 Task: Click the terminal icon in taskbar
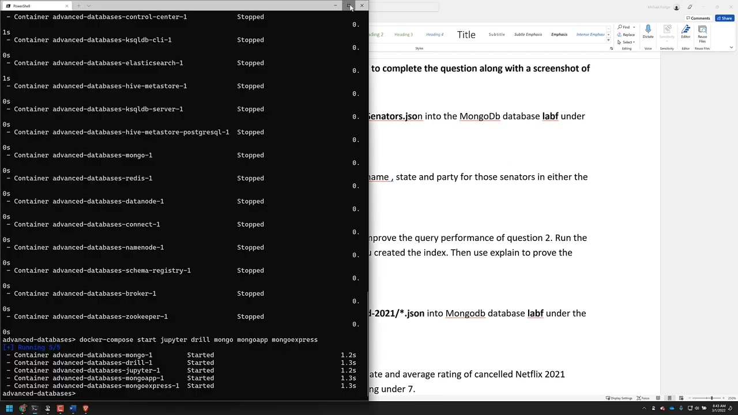coord(35,409)
